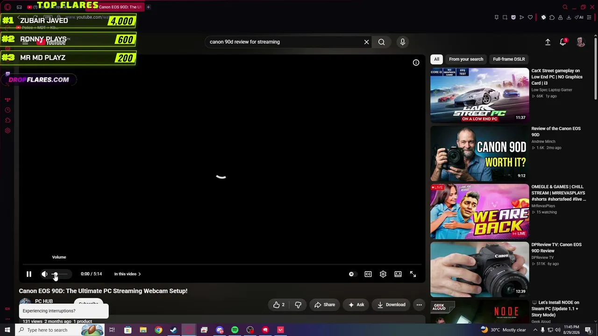The image size is (598, 336).
Task: Select the 'Full-frame DSLR' chip
Action: (509, 59)
